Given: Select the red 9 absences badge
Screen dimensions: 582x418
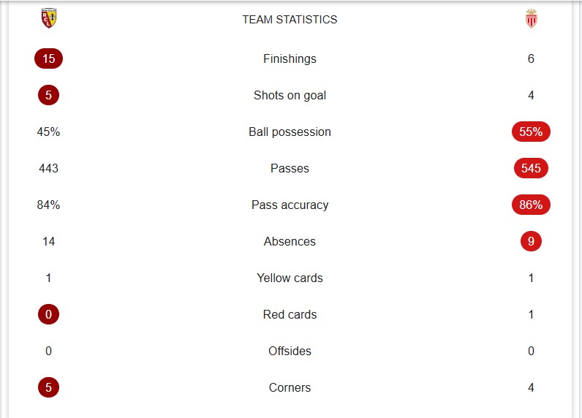Looking at the screenshot, I should [531, 241].
